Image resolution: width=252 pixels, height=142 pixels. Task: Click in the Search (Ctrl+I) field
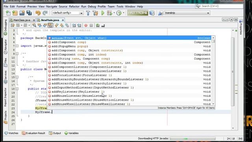tap(222, 6)
